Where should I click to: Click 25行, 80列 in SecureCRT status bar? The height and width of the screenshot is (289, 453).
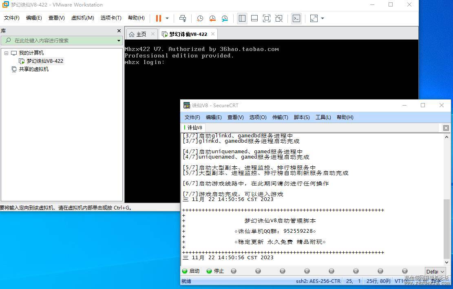pos(378,281)
